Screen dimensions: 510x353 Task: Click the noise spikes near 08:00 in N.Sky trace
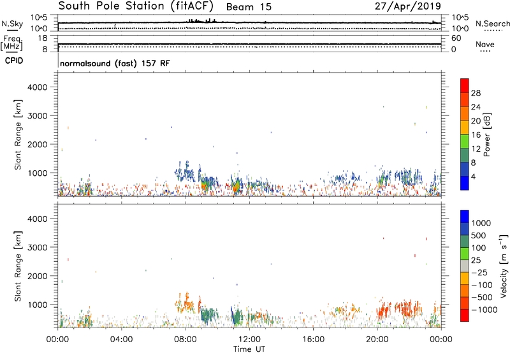[x=202, y=20]
